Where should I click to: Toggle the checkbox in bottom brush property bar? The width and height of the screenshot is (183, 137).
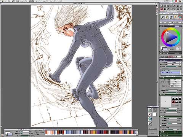tap(36, 134)
